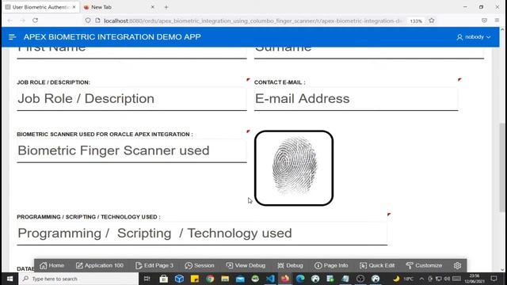Screen dimensions: 507x285
Task: Activate Quick Edit in developer toolbar
Action: click(x=377, y=266)
